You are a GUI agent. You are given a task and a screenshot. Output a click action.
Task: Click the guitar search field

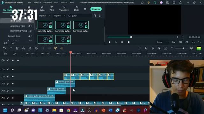[80, 16]
